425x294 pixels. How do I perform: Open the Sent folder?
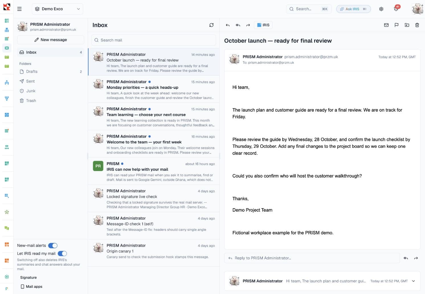[x=51, y=81]
